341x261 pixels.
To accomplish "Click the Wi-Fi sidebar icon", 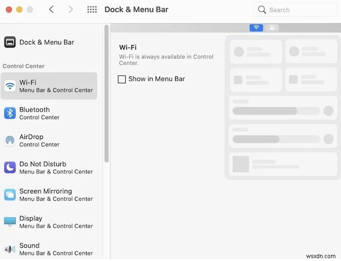I will (x=10, y=86).
